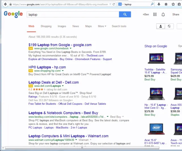Open Official Dell Coupons link

tap(70, 104)
